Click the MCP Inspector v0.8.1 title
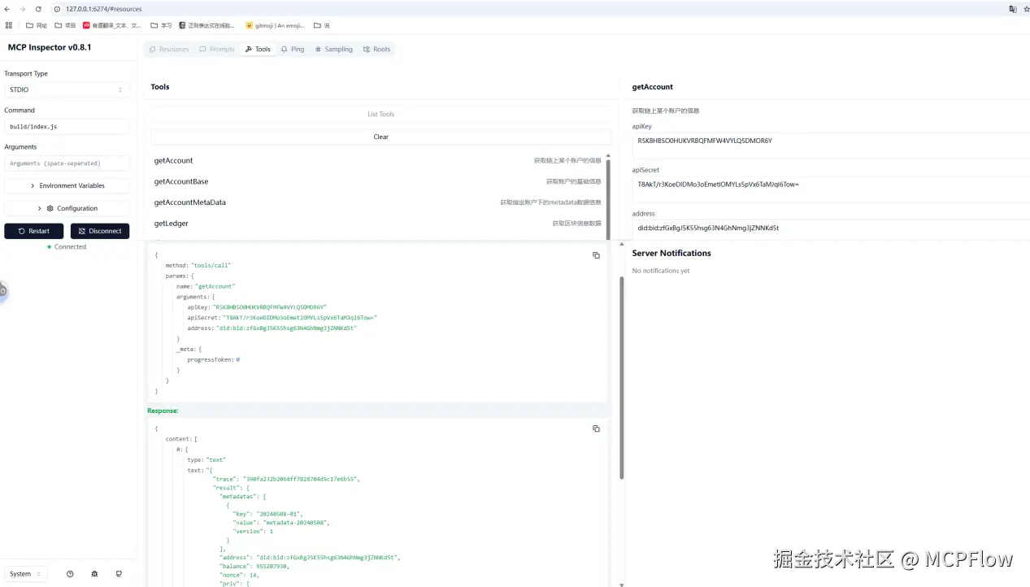 (x=50, y=47)
